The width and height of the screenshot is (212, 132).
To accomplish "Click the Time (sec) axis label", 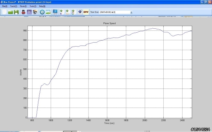I will click(109, 123).
